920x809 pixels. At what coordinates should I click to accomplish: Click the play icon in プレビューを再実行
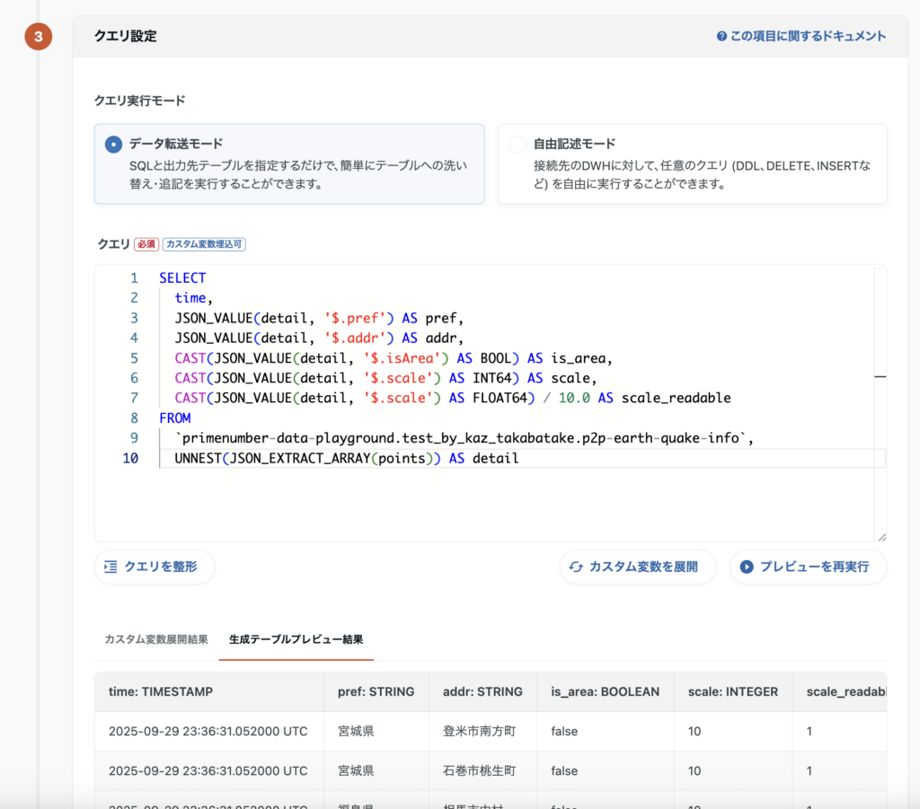pos(746,567)
